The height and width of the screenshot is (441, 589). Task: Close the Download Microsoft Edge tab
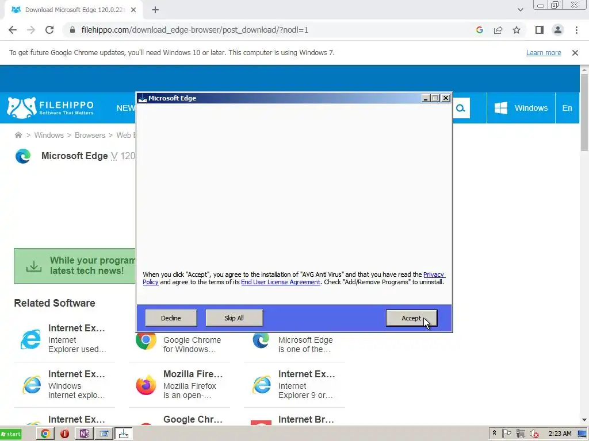(133, 10)
